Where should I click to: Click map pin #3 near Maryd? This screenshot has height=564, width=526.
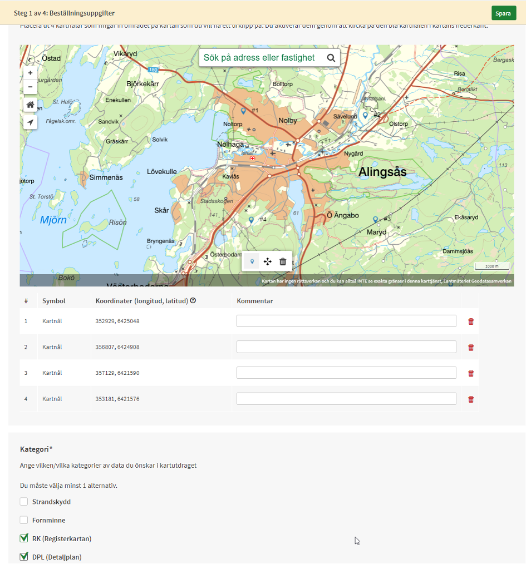[376, 219]
